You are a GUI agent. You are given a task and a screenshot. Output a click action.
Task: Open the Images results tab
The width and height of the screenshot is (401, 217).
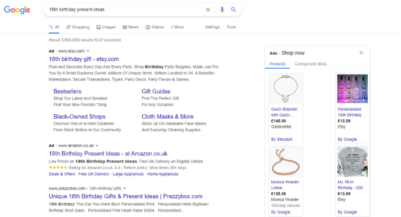(106, 27)
